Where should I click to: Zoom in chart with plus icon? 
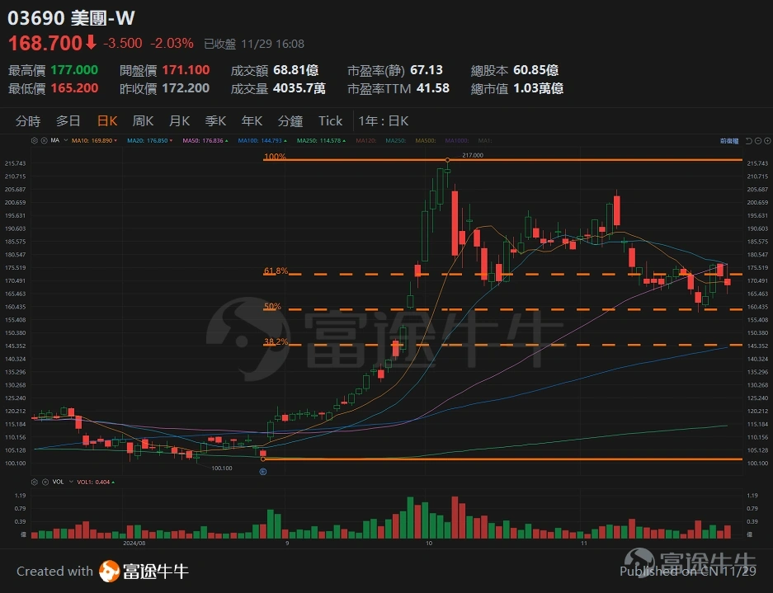click(767, 141)
